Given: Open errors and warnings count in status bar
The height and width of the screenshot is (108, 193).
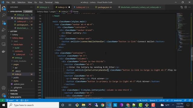Looking at the screenshot, I should point(24,100).
